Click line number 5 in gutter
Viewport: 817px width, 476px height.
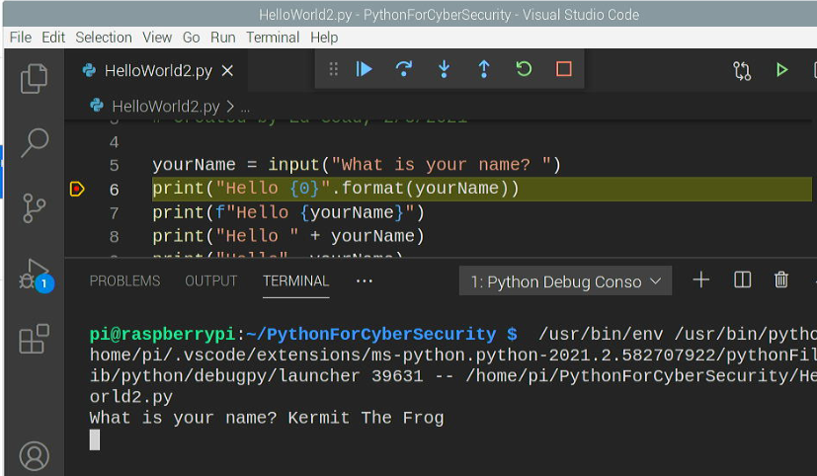pyautogui.click(x=115, y=166)
